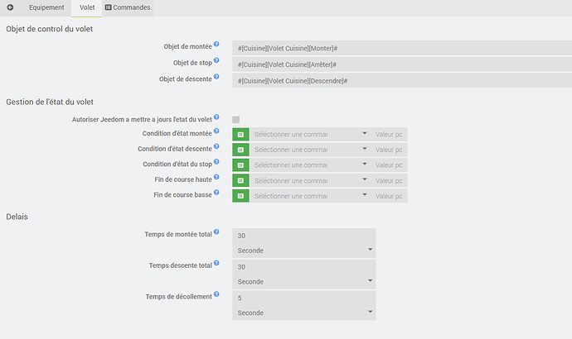572x339 pixels.
Task: Switch to the Volet tab
Action: coord(87,7)
